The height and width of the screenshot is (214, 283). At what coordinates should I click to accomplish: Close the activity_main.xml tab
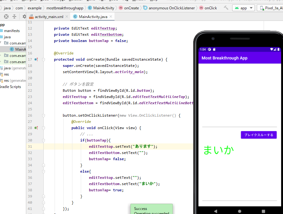67,16
